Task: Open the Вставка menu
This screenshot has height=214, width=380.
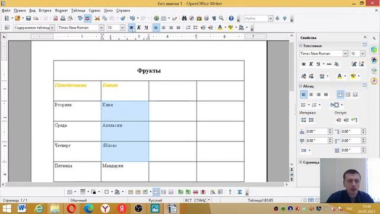Action: tap(45, 11)
